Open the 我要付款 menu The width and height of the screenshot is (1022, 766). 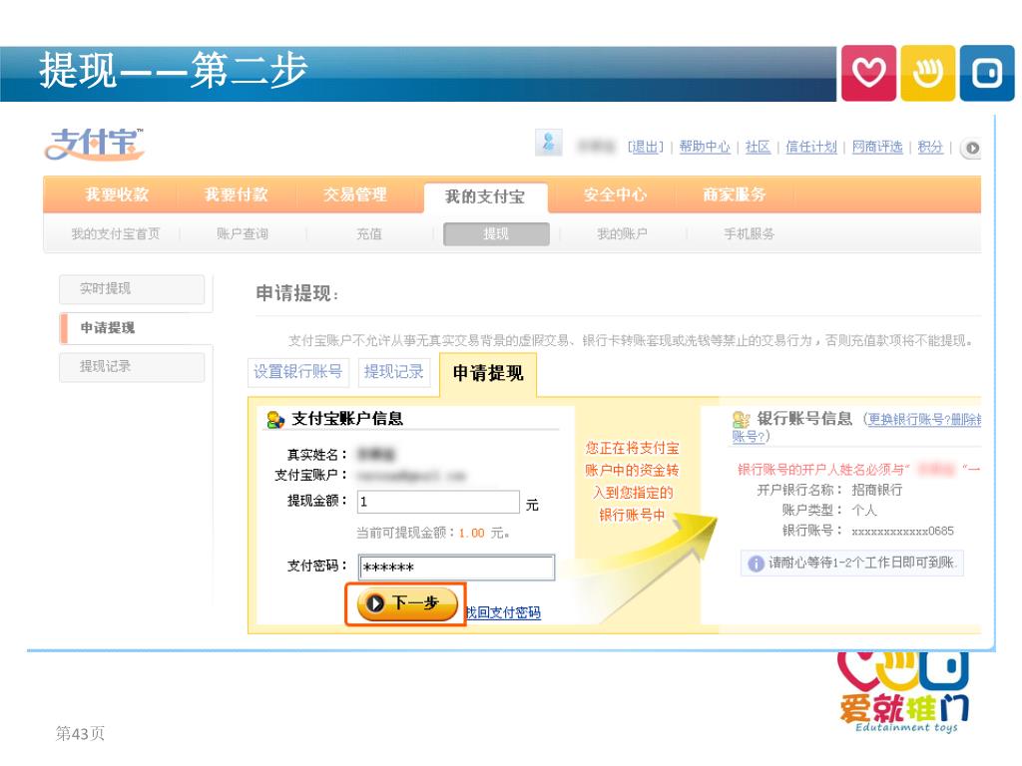coord(236,194)
